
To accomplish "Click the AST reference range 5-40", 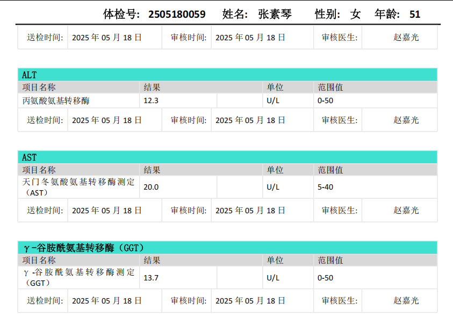I will (325, 187).
